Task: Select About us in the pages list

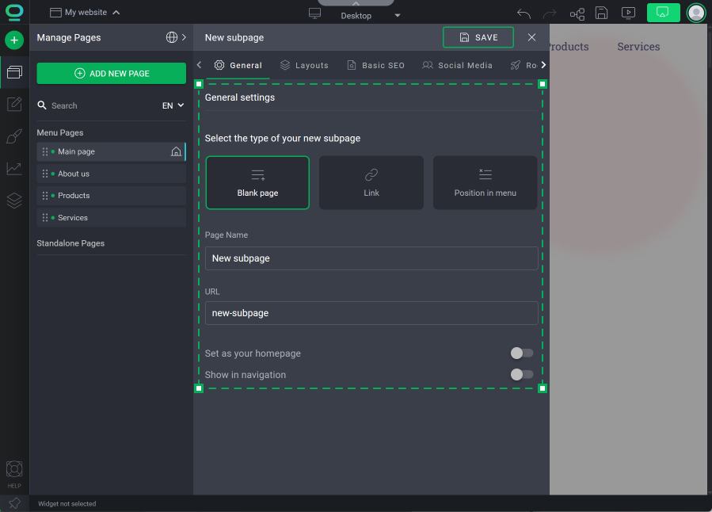Action: [111, 174]
